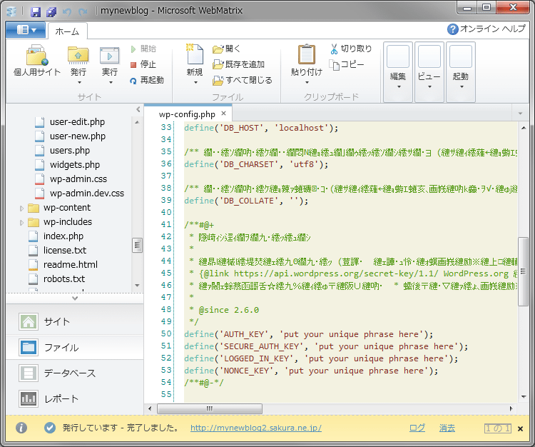Click the Save icon in title bar
535x447 pixels.
click(x=36, y=12)
